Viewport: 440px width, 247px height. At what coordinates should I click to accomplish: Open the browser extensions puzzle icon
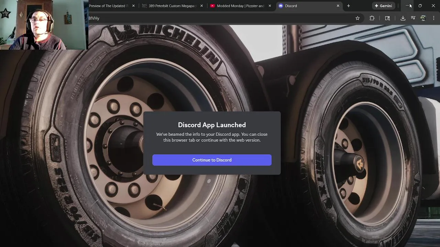(x=372, y=18)
